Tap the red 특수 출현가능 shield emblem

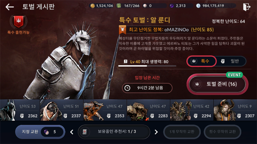click(18, 22)
